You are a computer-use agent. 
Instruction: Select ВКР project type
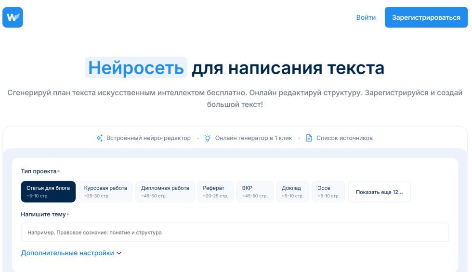(255, 192)
